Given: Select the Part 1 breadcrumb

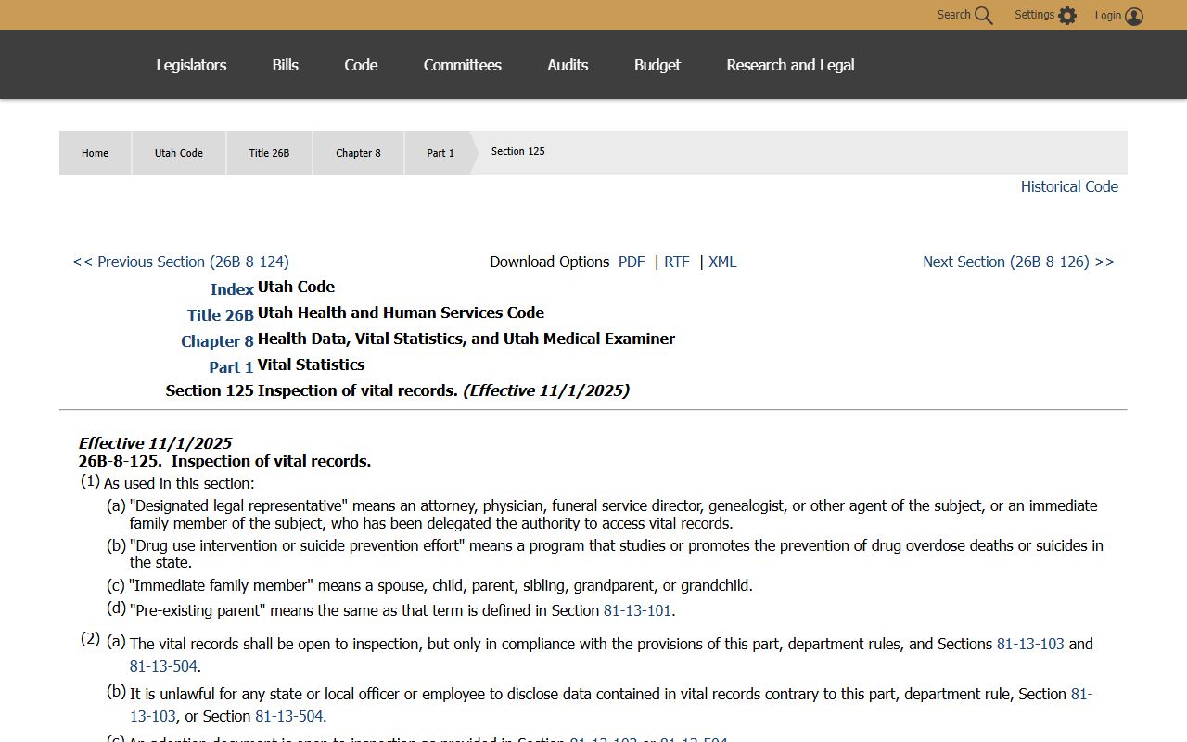Looking at the screenshot, I should click(x=440, y=153).
